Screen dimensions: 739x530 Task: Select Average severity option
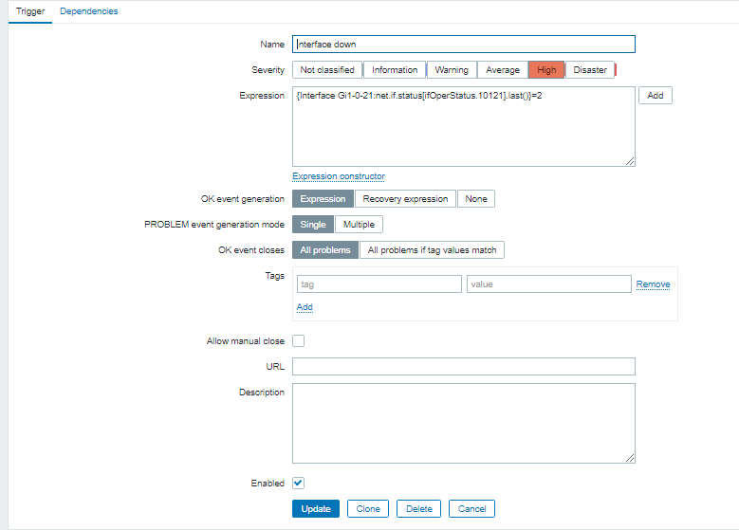coord(502,69)
